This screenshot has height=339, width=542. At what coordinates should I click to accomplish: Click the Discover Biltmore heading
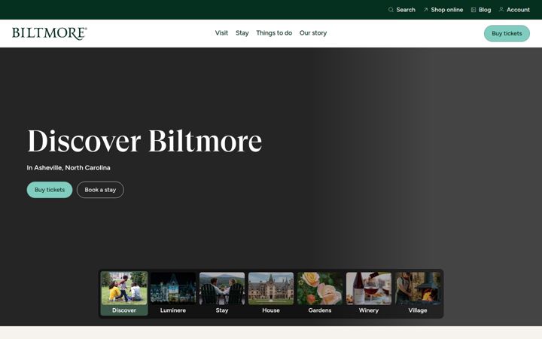point(145,141)
